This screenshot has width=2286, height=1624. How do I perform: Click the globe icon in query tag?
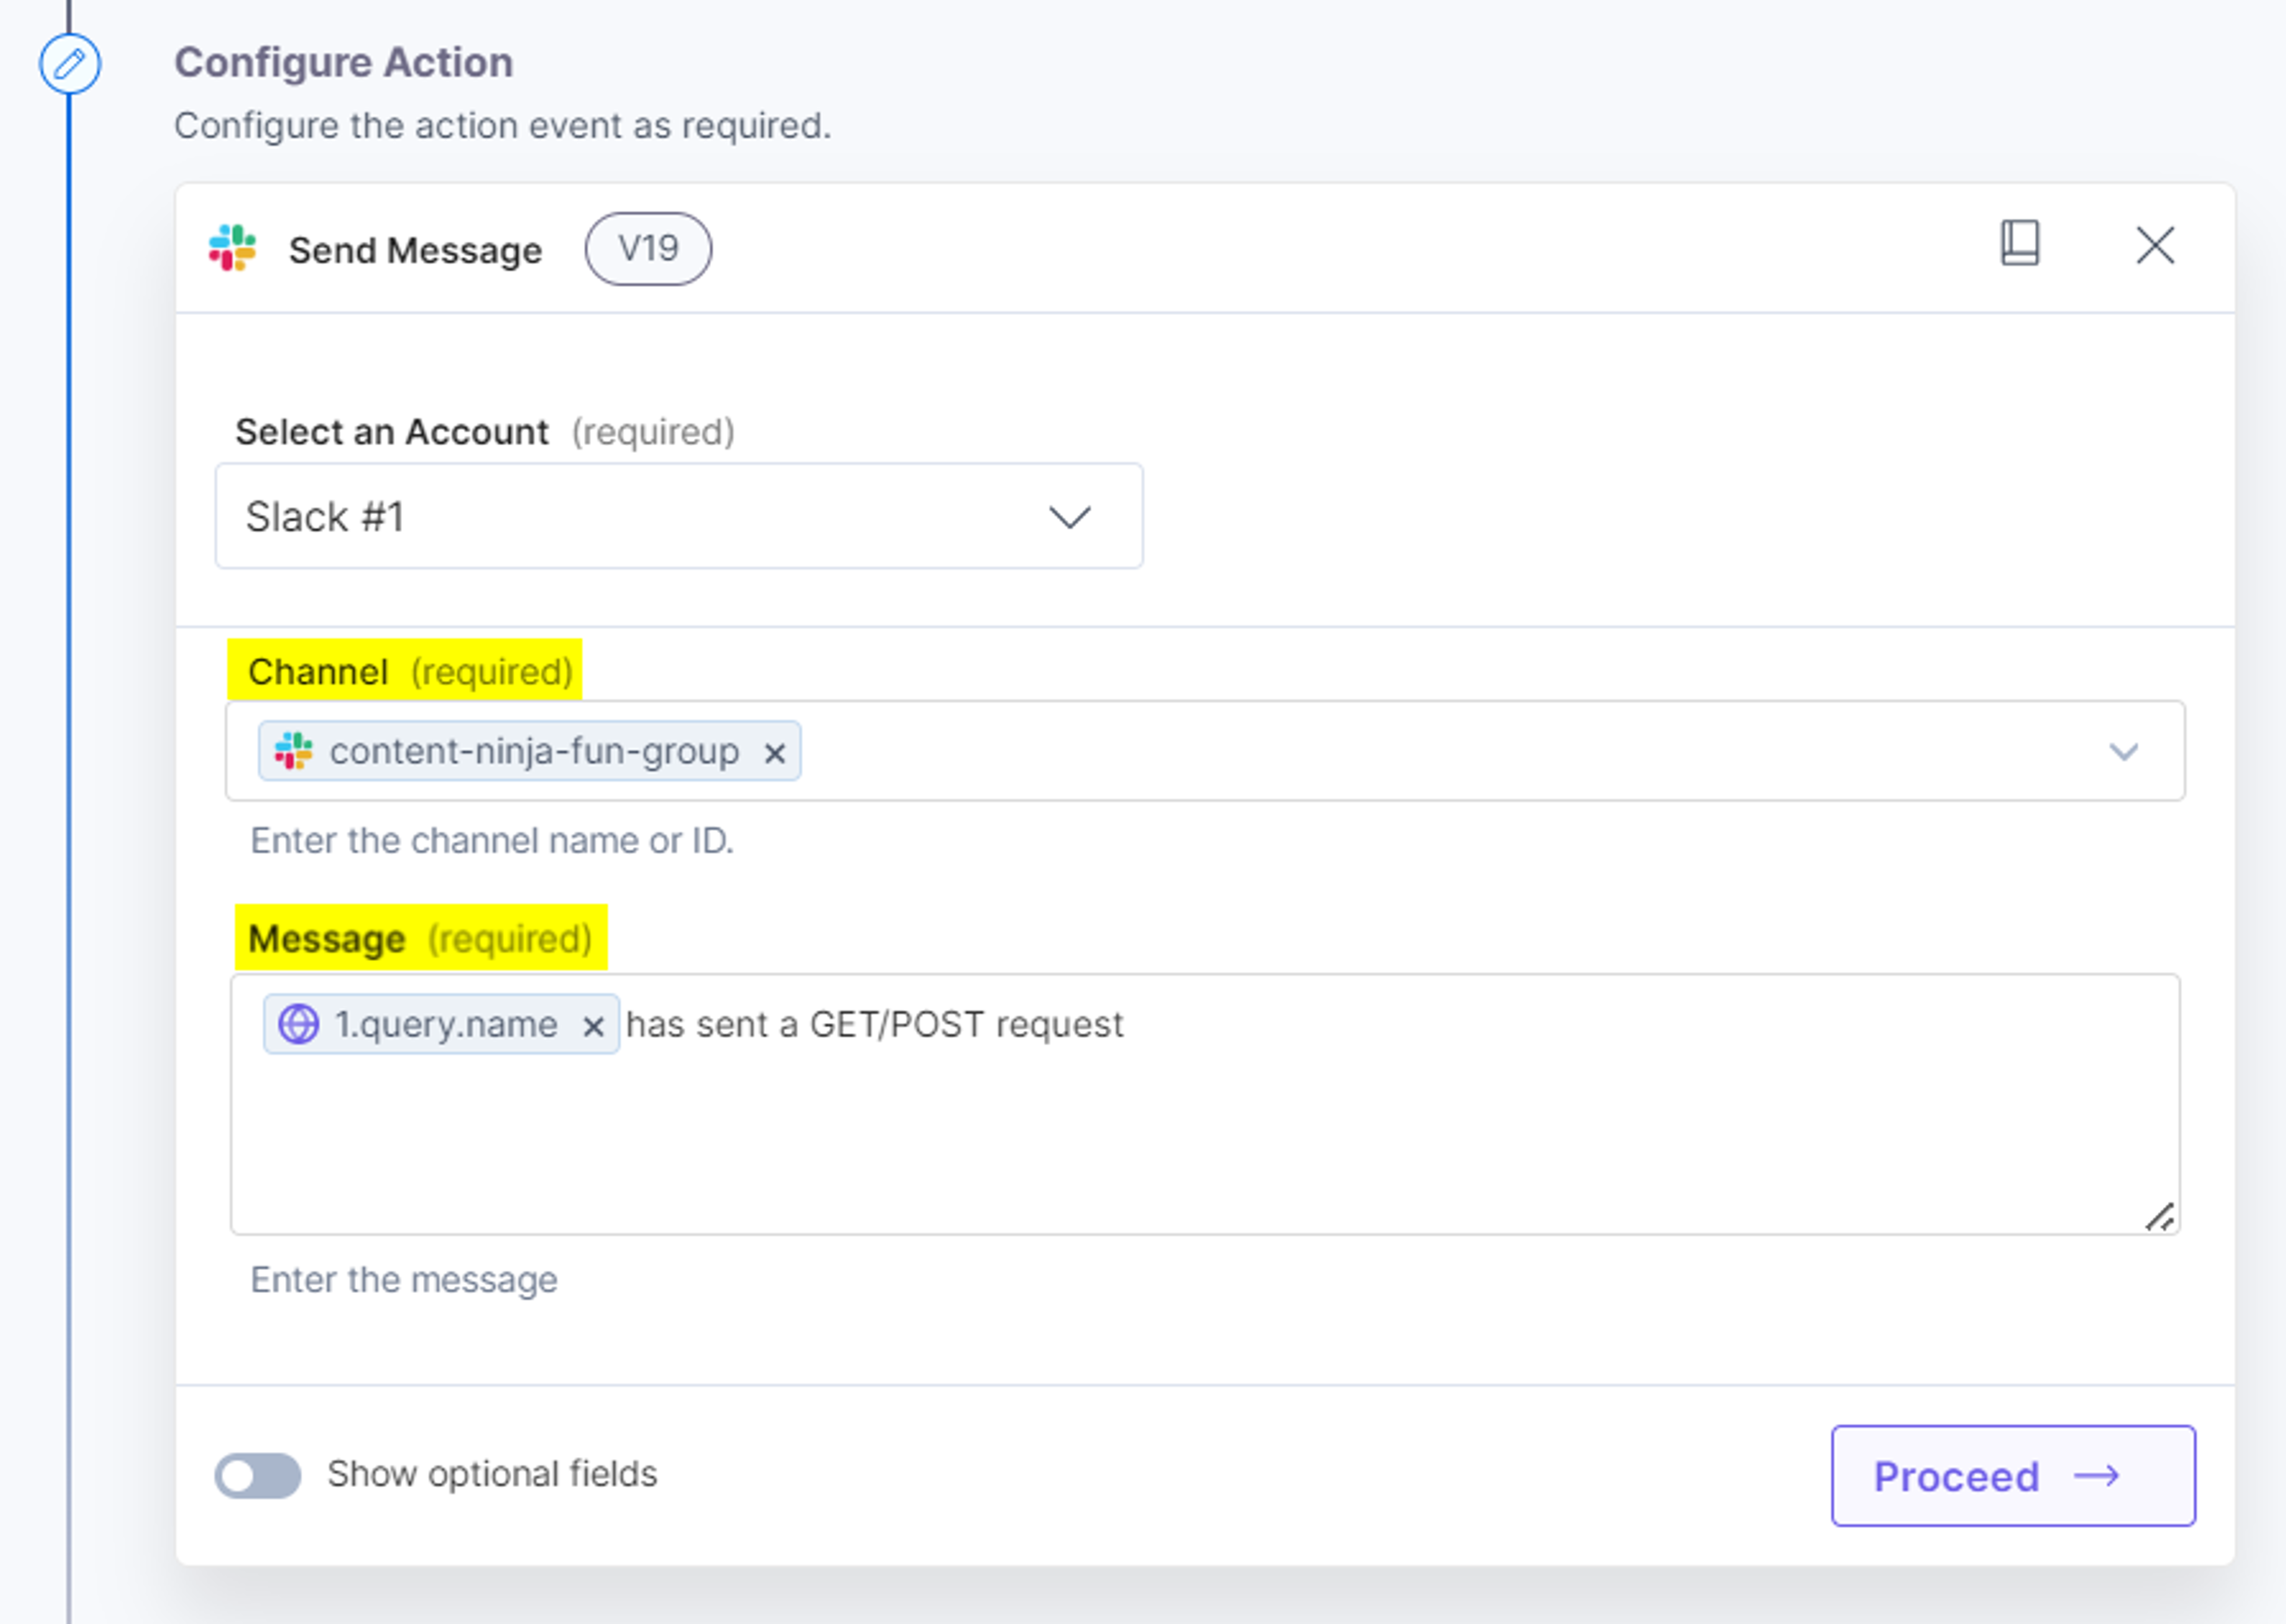[298, 1024]
